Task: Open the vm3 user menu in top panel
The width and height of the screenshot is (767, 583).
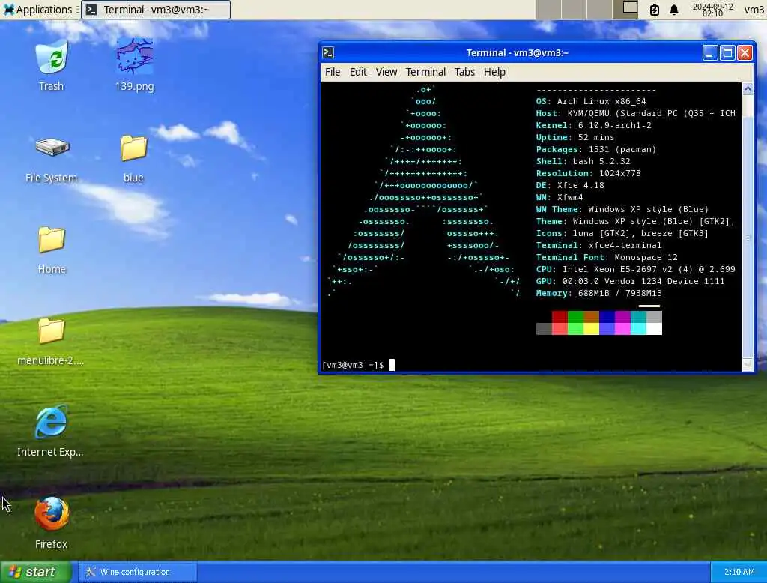Action: pyautogui.click(x=754, y=9)
